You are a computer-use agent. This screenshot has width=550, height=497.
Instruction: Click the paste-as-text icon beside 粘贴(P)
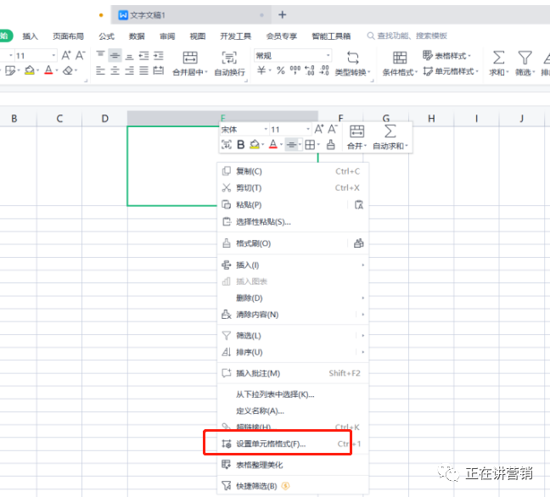pyautogui.click(x=358, y=204)
